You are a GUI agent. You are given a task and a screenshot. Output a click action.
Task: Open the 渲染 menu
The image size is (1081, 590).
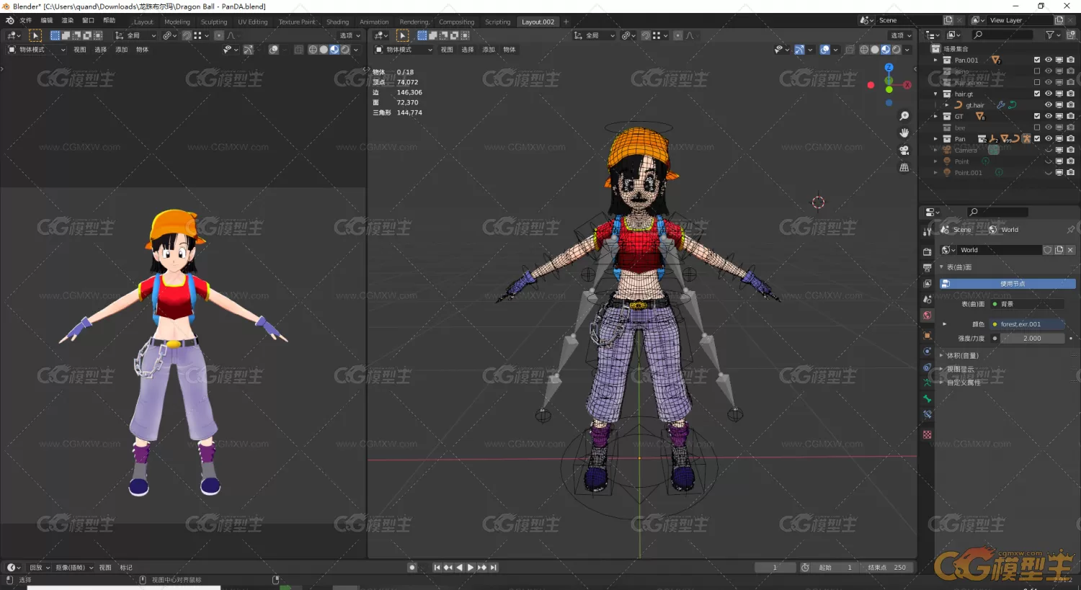(x=68, y=21)
